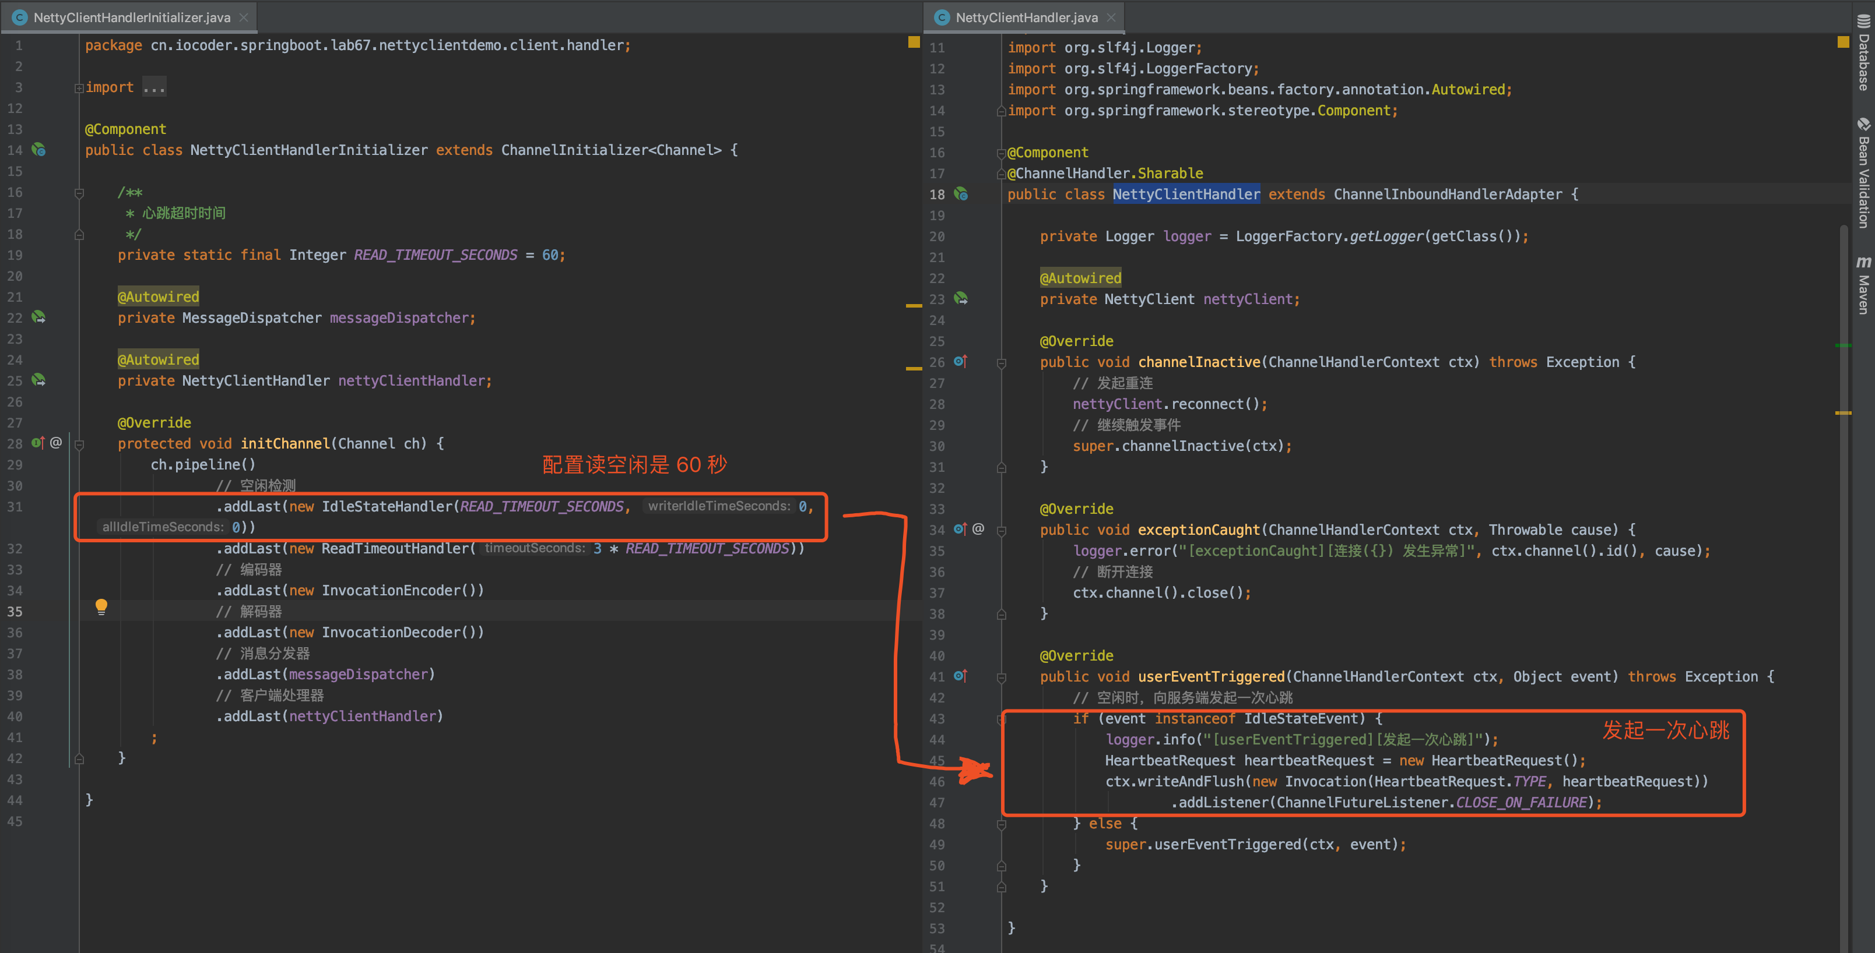Screen dimensions: 1875x953
Task: Click the yellow lightbulb intention icon
Action: click(101, 606)
